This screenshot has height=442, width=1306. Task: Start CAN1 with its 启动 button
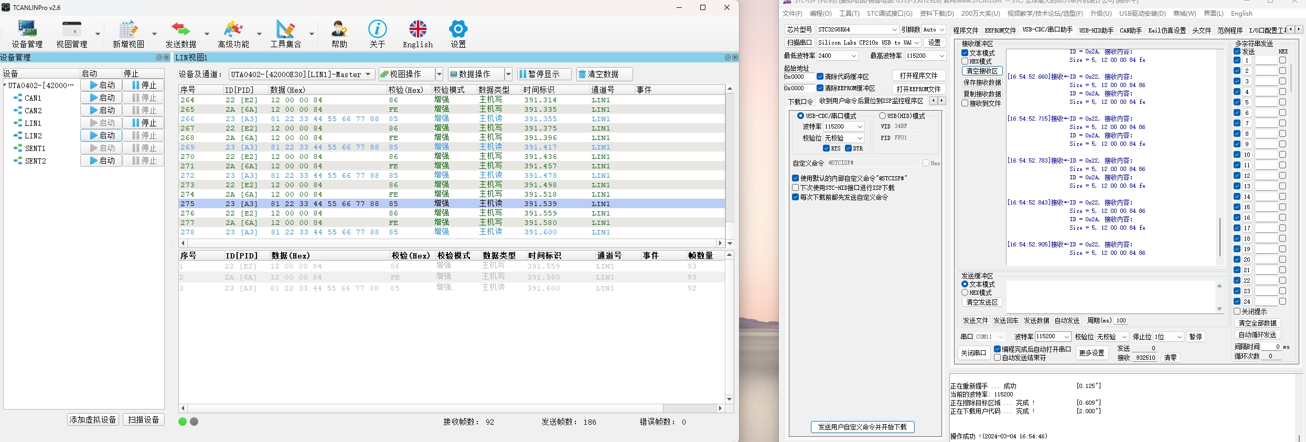point(101,98)
